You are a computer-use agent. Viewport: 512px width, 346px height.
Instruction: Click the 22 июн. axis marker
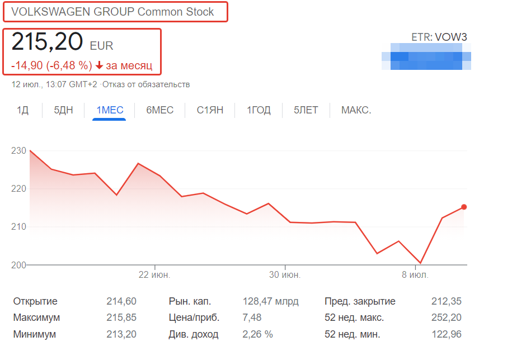pyautogui.click(x=154, y=275)
